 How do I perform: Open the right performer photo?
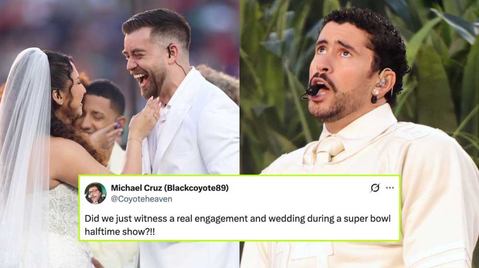pyautogui.click(x=359, y=87)
